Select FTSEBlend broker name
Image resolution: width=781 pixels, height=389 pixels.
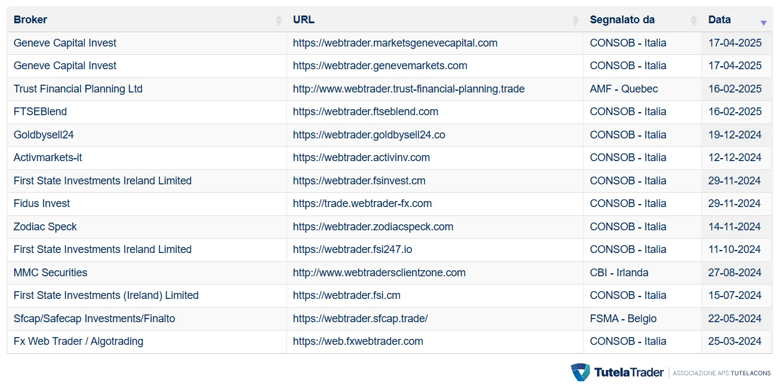pos(40,112)
